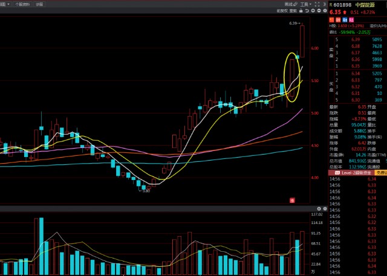The image size is (387, 276).
Task: Click the chart settings gear icon
Action: pyautogui.click(x=324, y=10)
